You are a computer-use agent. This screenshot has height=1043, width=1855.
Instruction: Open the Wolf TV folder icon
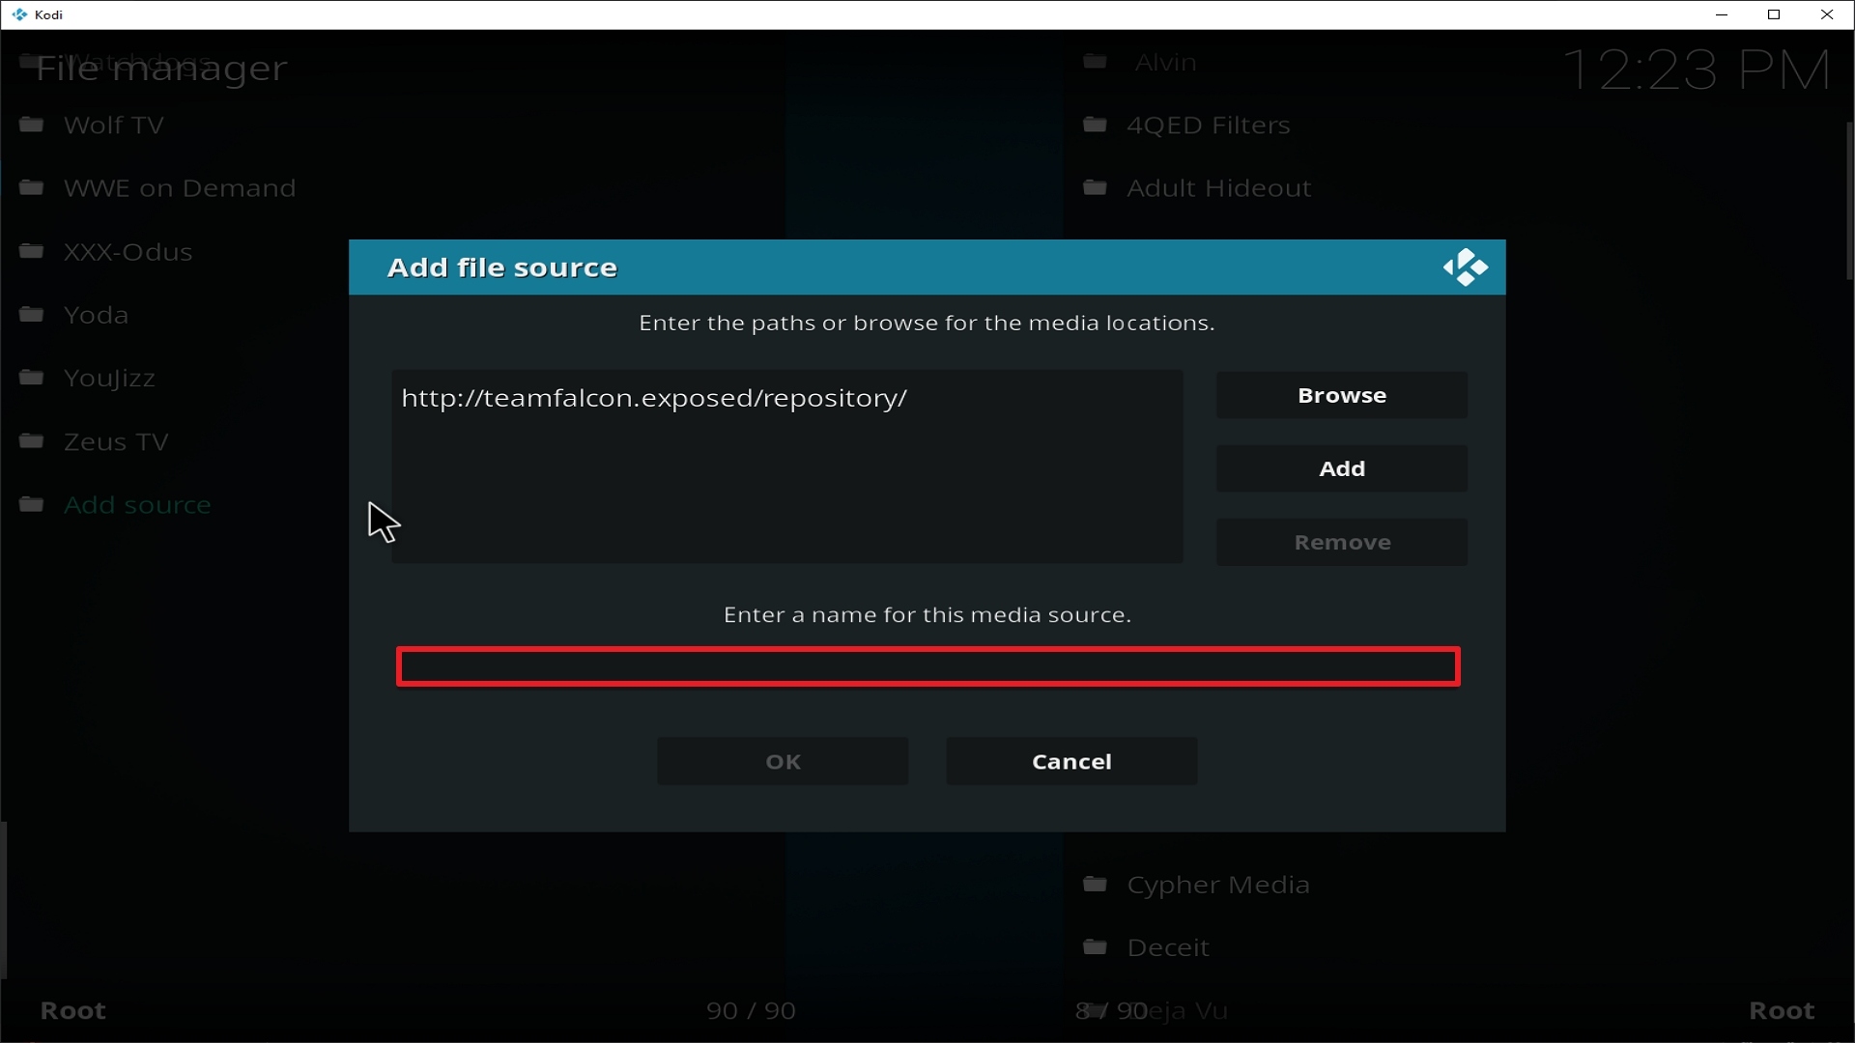31,125
